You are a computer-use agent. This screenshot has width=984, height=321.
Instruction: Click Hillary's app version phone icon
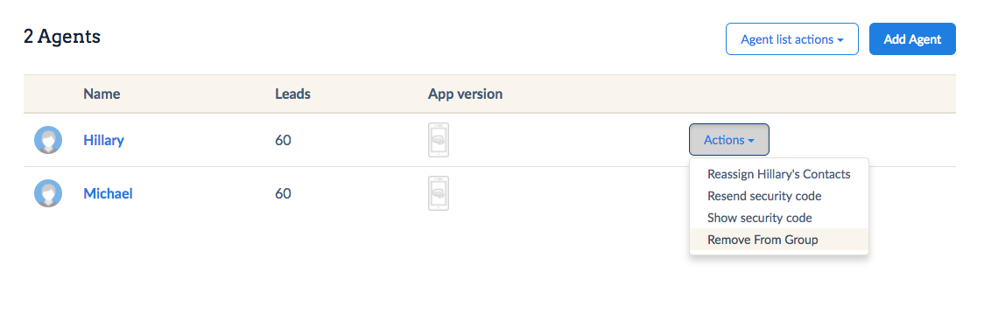tap(439, 140)
